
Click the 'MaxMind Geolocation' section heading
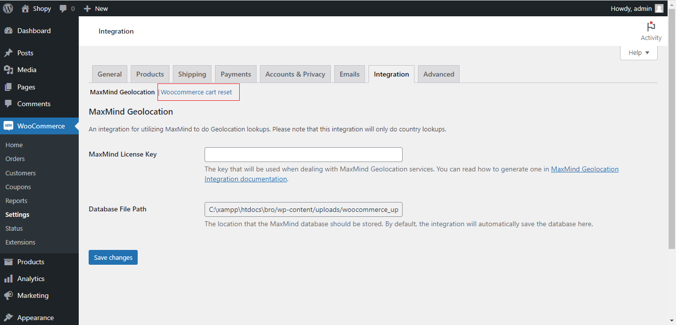point(131,112)
